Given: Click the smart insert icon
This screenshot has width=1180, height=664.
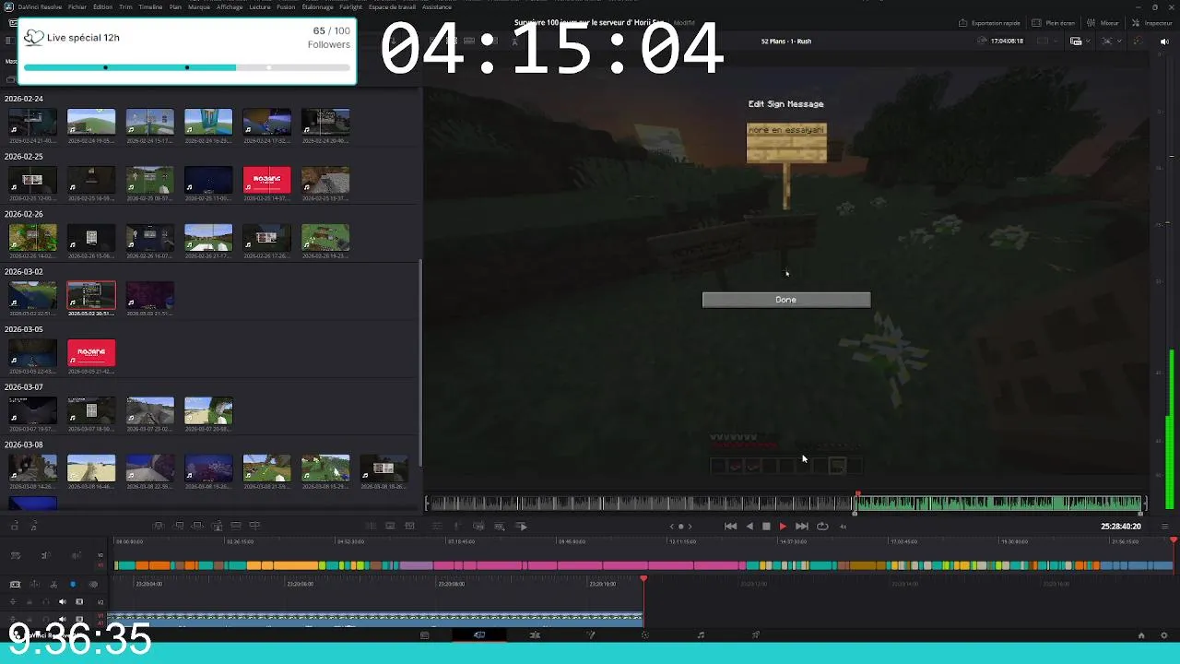Looking at the screenshot, I should (x=158, y=527).
